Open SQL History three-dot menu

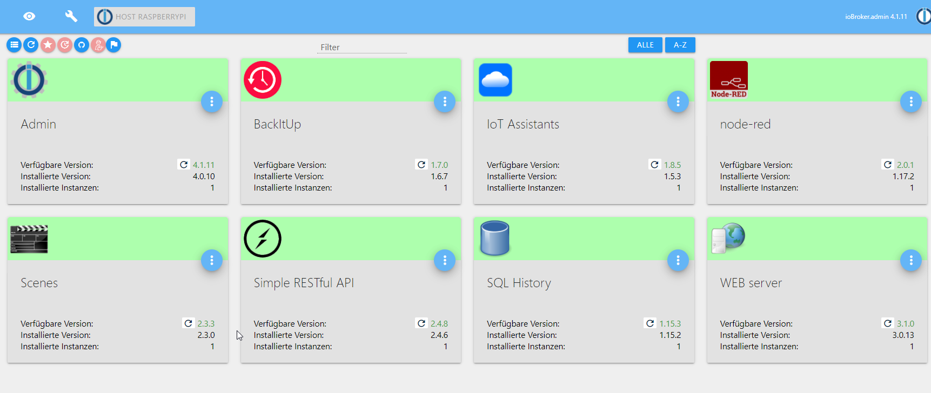678,260
